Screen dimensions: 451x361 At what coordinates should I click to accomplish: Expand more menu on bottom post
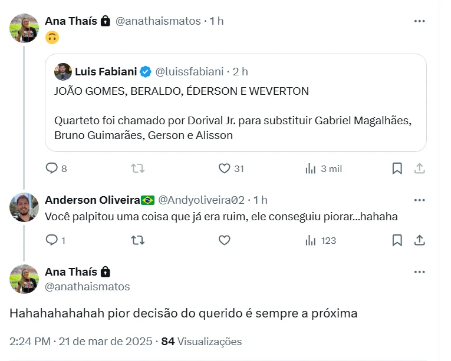419,272
